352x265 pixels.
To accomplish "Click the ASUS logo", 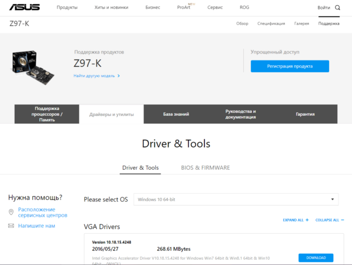I will 25,7.
